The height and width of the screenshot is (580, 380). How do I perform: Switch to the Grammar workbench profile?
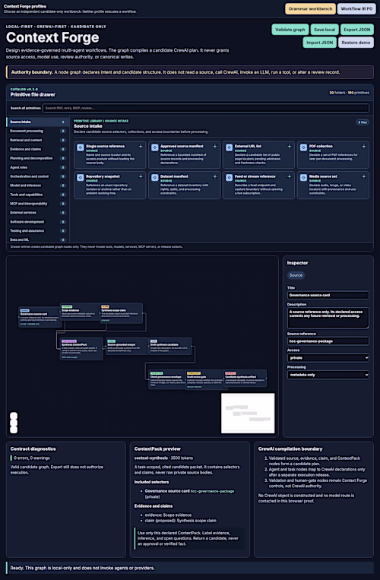[311, 8]
